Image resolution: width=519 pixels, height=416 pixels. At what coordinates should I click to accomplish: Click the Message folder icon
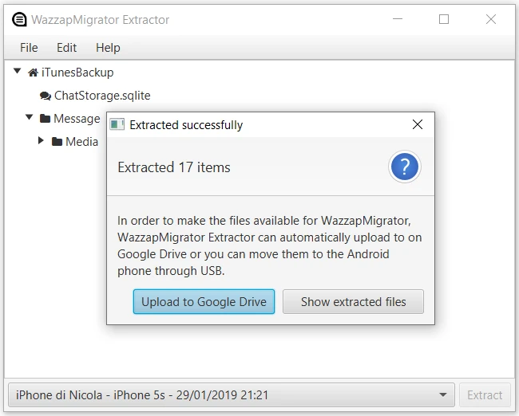[45, 118]
